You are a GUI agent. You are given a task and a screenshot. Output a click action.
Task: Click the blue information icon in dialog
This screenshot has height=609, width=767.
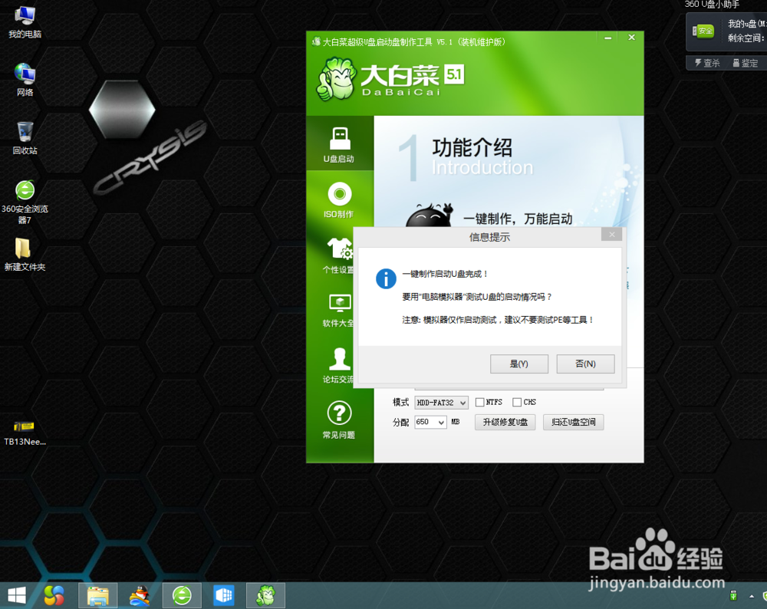click(x=386, y=279)
